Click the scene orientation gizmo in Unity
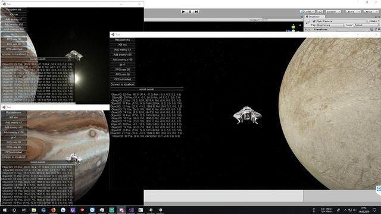This screenshot has height=214, width=381. coord(293,28)
